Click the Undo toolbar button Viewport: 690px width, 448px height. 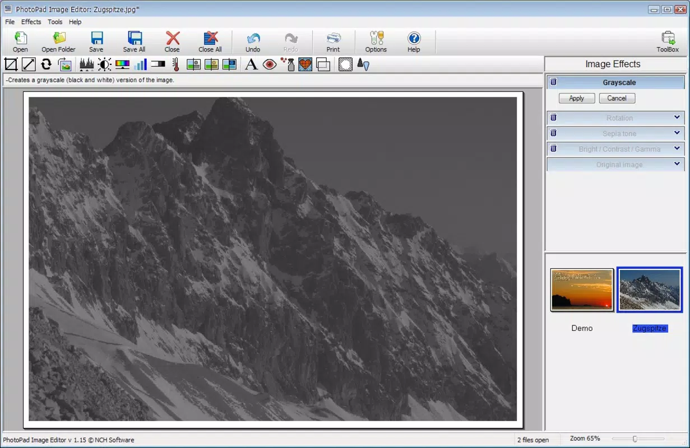[x=253, y=42]
